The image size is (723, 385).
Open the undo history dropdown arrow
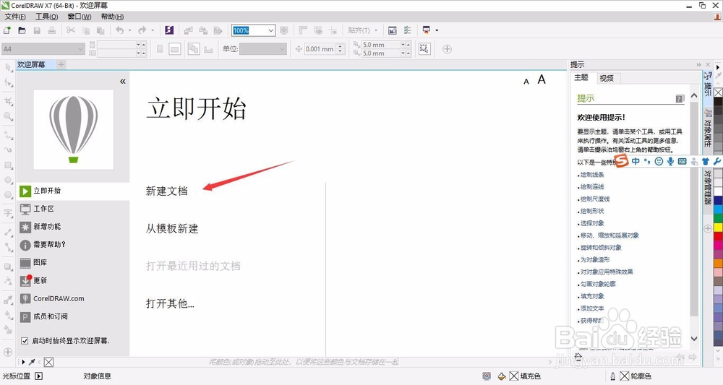pos(130,30)
